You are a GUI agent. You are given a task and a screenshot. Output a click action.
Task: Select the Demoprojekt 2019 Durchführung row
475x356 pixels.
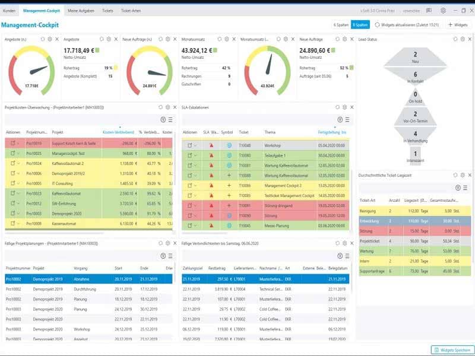pyautogui.click(x=88, y=289)
